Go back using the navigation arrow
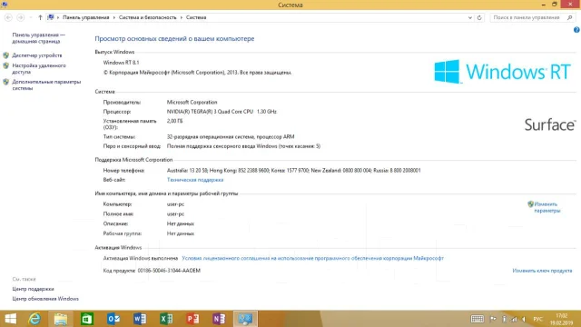 8,17
